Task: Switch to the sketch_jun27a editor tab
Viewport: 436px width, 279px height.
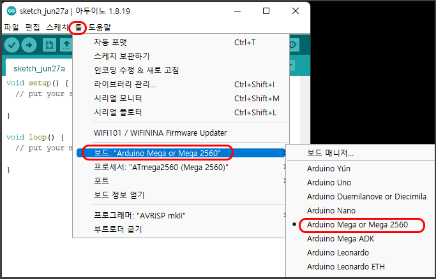Action: 39,68
